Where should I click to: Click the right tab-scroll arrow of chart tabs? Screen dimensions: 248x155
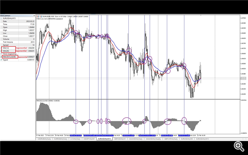(x=246, y=139)
